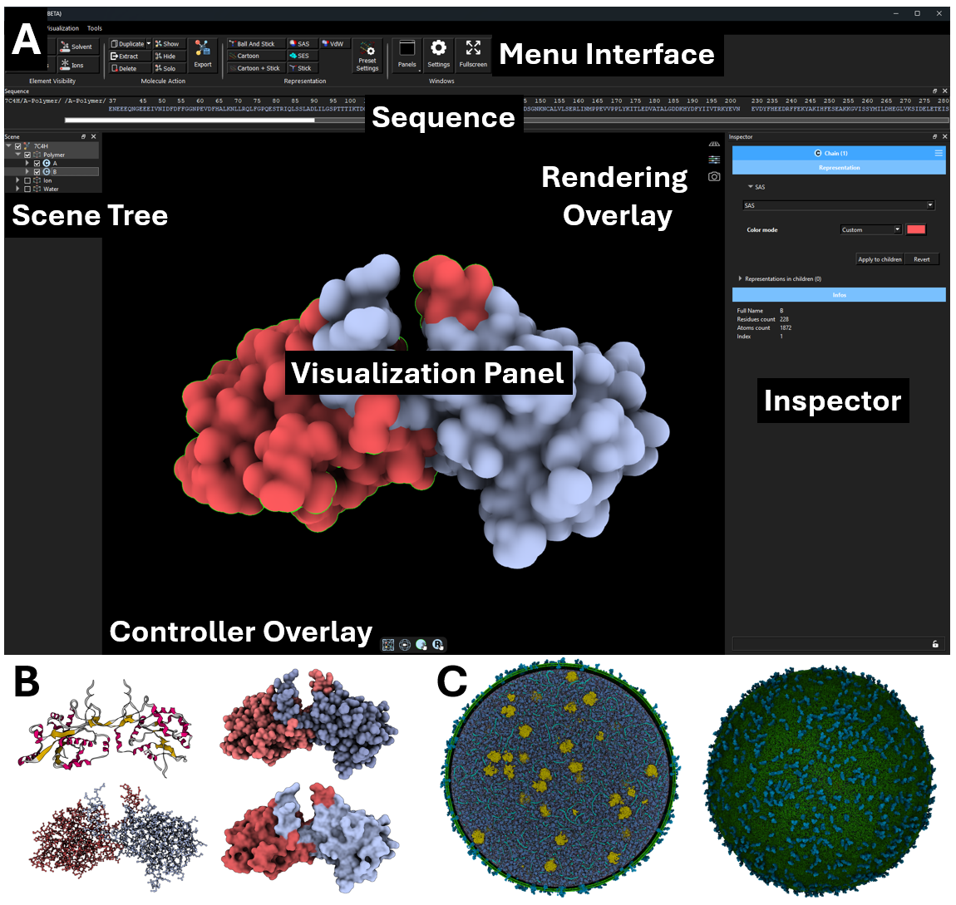
Task: Collapse the Polymer tree node
Action: tap(17, 155)
